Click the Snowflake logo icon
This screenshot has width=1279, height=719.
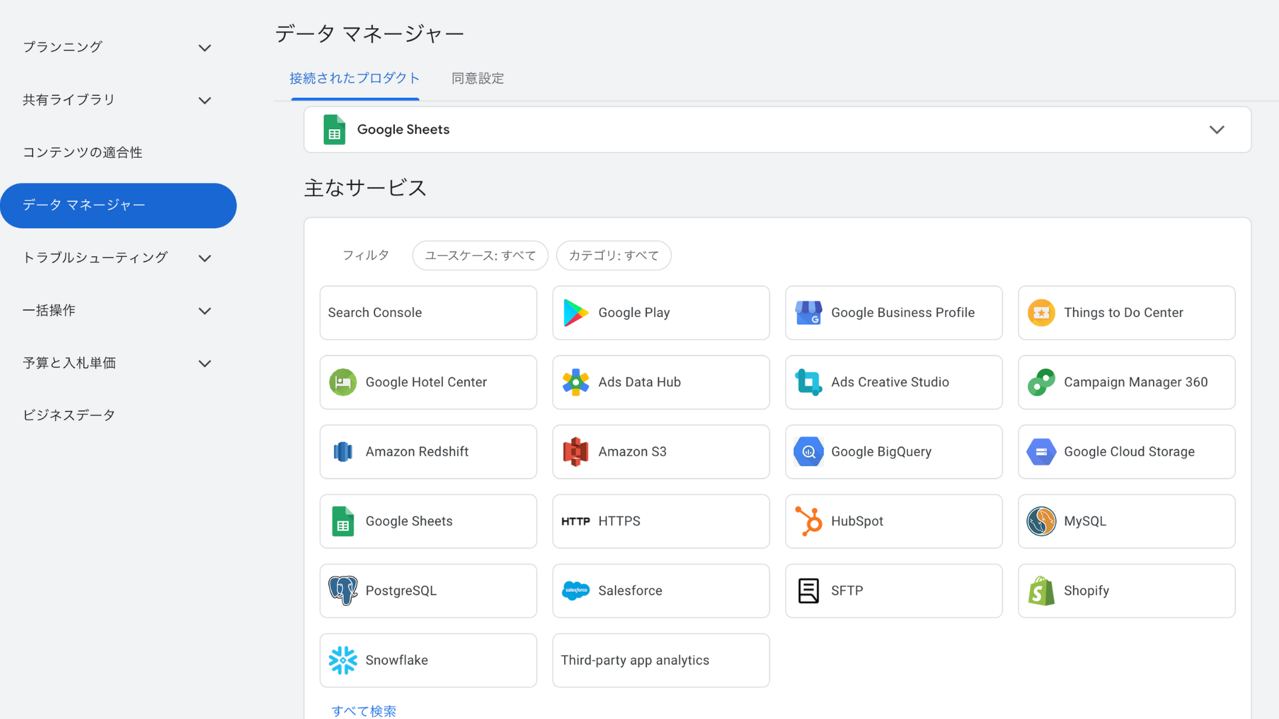[x=342, y=660]
